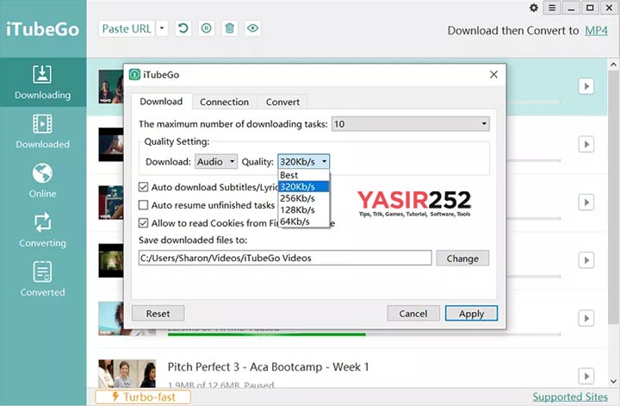Click play button on Pitch Perfect 3 row

[586, 376]
